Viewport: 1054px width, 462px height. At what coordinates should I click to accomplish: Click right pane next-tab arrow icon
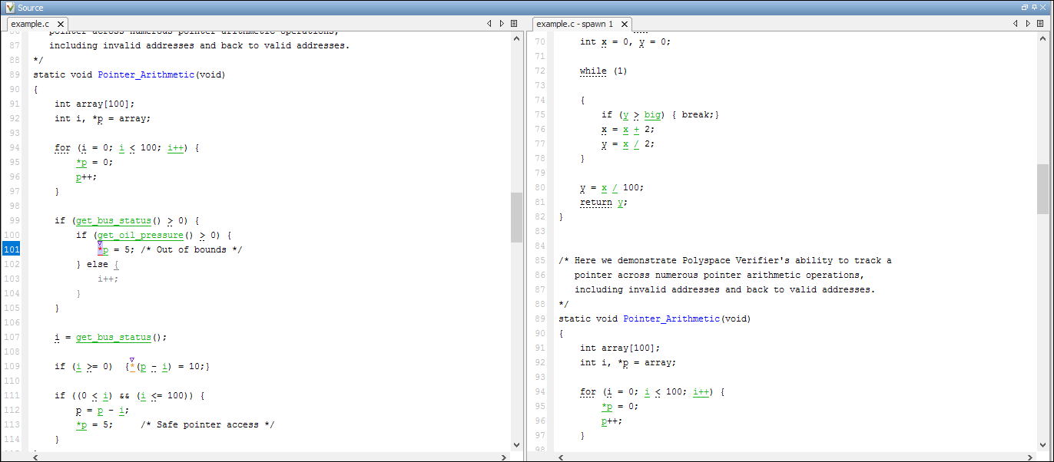pyautogui.click(x=1027, y=24)
